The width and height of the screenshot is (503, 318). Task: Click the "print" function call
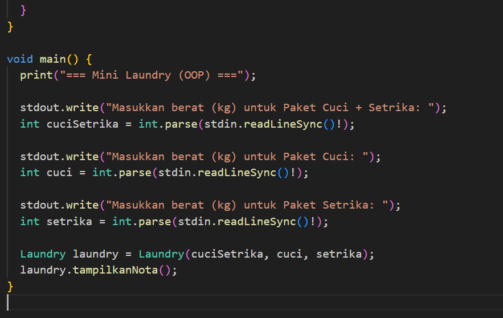(x=36, y=75)
